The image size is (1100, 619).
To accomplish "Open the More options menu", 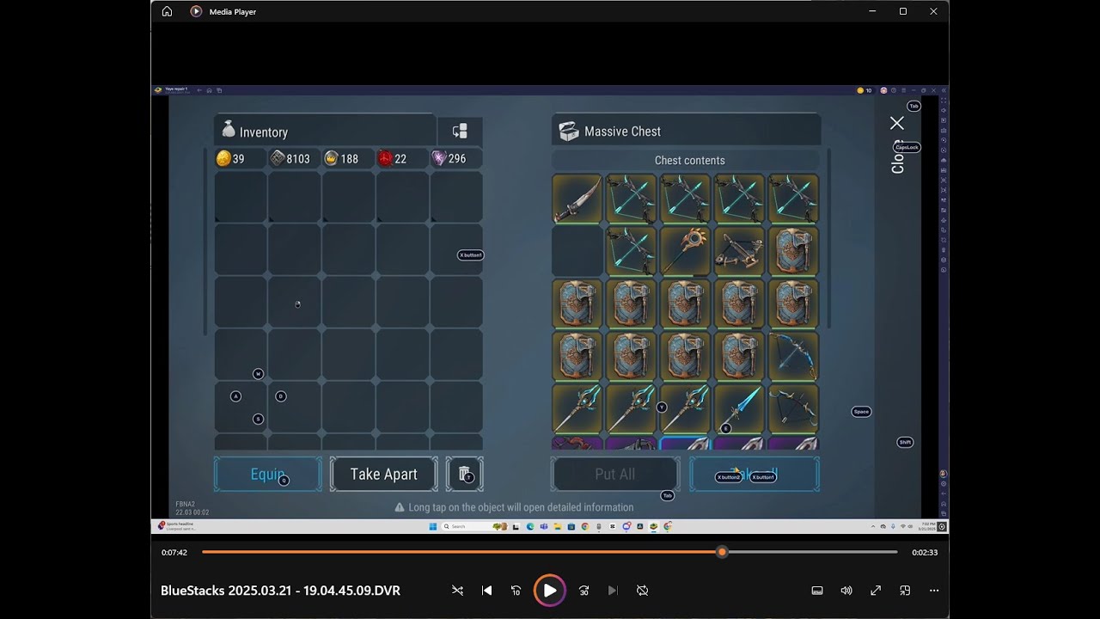I will tap(934, 591).
